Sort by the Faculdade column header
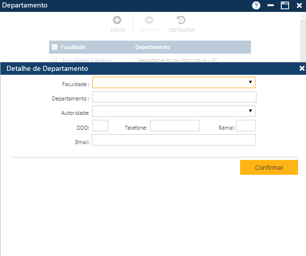This screenshot has width=306, height=256. click(73, 48)
